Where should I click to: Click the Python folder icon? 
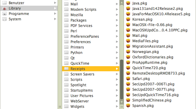(x=66, y=52)
